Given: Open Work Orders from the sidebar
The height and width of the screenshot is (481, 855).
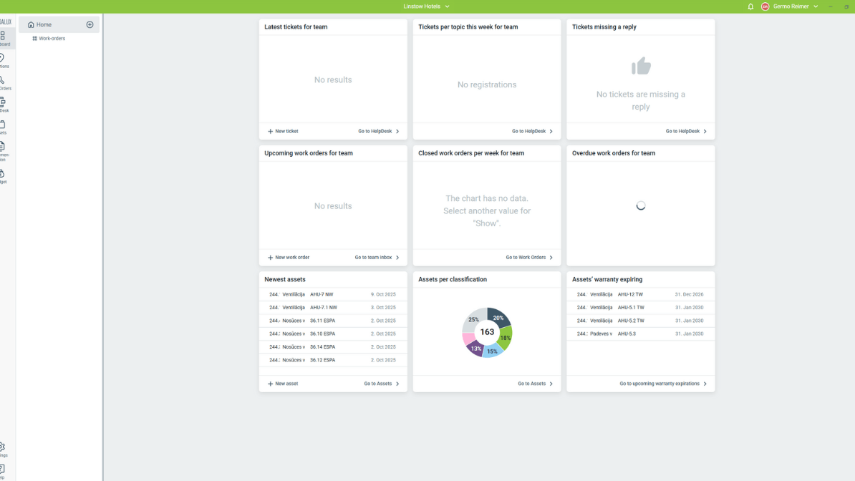Looking at the screenshot, I should pyautogui.click(x=4, y=82).
